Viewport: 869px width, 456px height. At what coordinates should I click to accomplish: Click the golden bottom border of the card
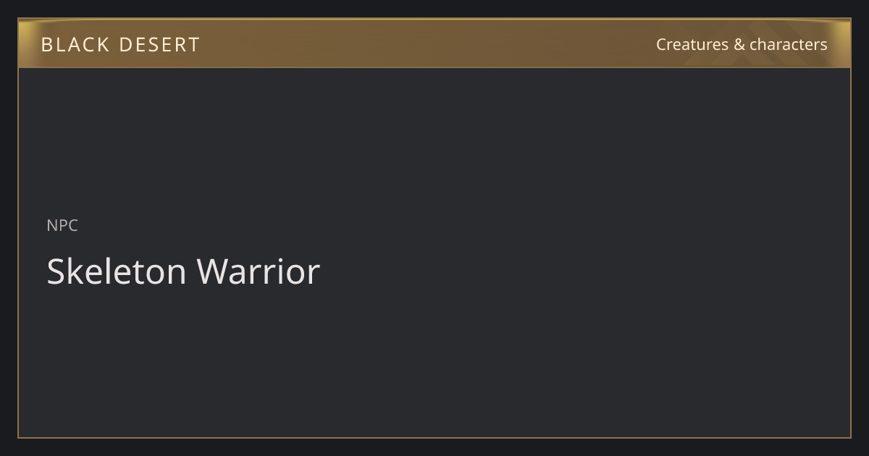434,437
